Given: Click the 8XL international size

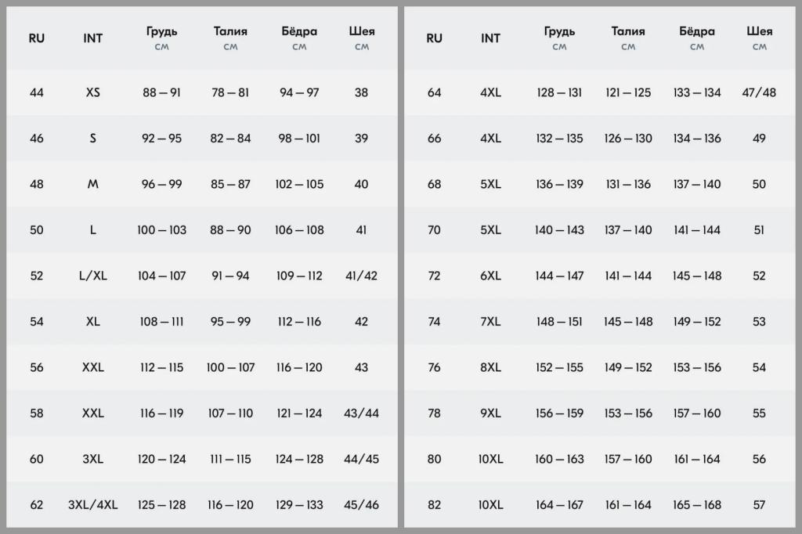Looking at the screenshot, I should point(490,367).
